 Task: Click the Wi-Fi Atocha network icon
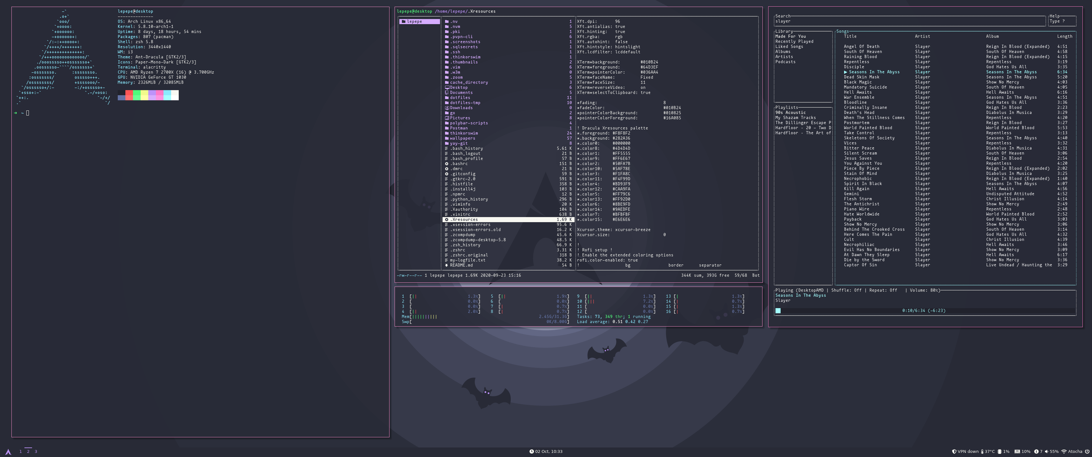[x=1064, y=452]
